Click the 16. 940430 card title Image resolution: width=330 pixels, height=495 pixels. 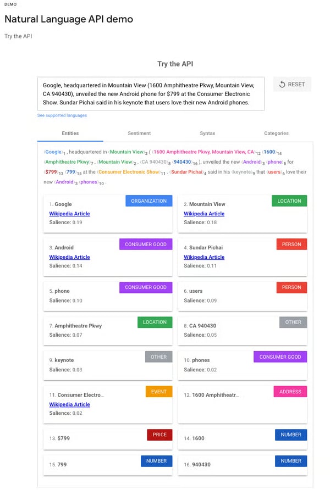[x=197, y=464]
